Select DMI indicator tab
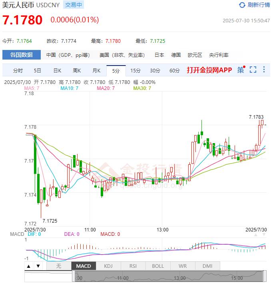The width and height of the screenshot is (271, 283). 207,266
